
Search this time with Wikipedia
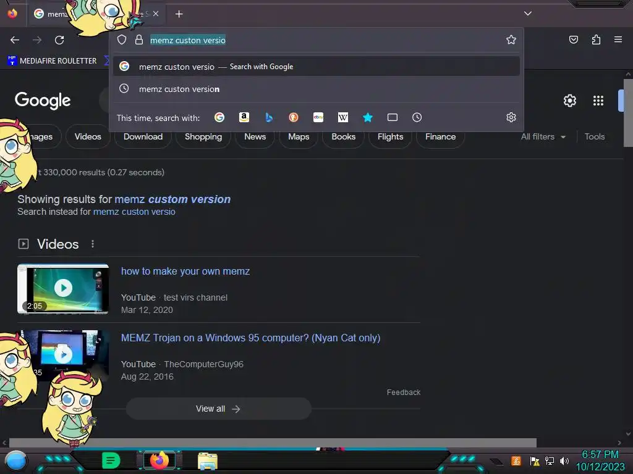coord(342,117)
